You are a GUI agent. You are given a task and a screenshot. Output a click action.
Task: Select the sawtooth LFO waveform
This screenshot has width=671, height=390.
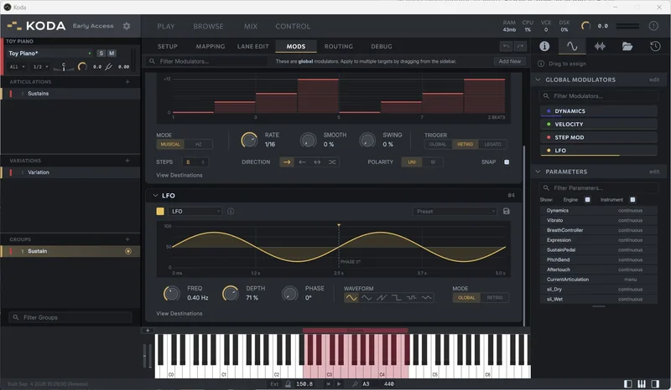(382, 298)
